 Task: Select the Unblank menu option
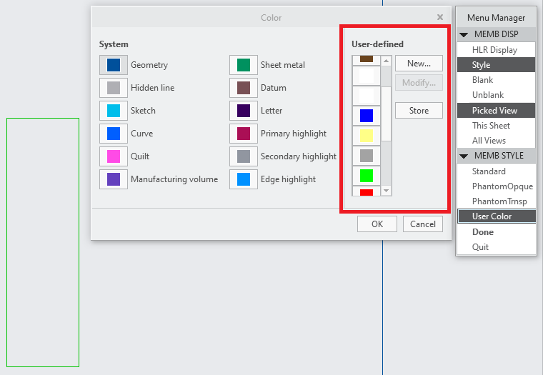pyautogui.click(x=488, y=95)
